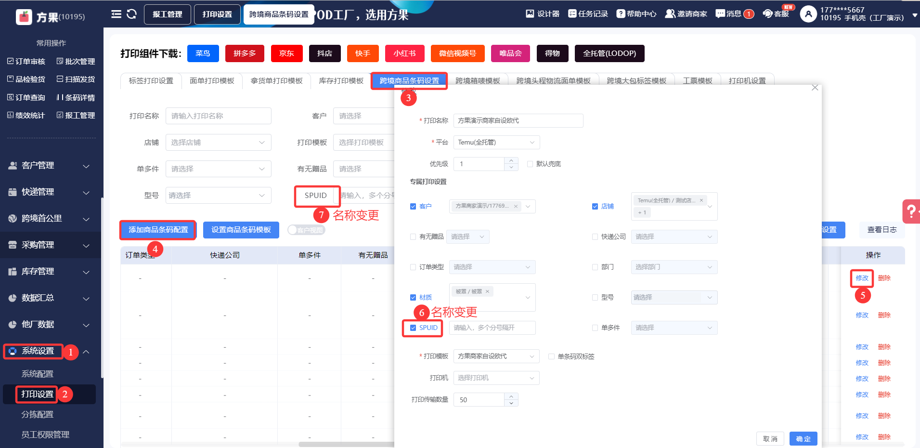Open 品检验货 quick shortcut icon
This screenshot has width=920, height=448.
[x=10, y=79]
